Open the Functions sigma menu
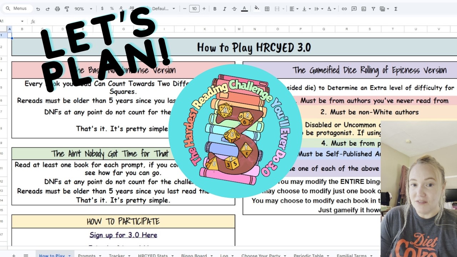 pos(396,9)
